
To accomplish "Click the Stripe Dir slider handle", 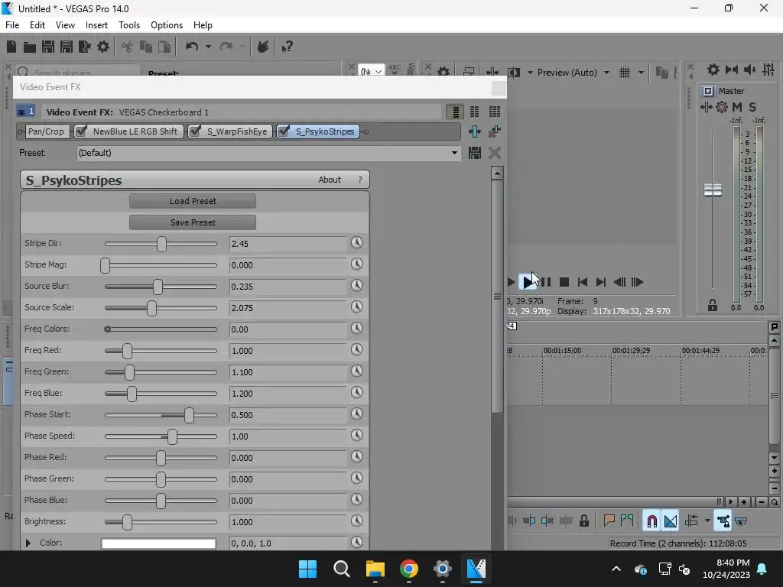I will pyautogui.click(x=161, y=244).
